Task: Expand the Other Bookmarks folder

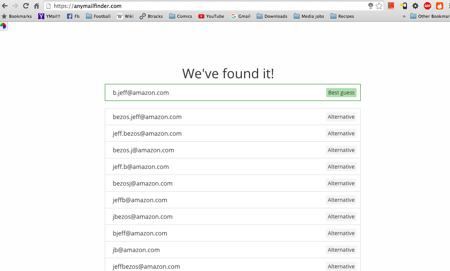Action: [x=430, y=16]
